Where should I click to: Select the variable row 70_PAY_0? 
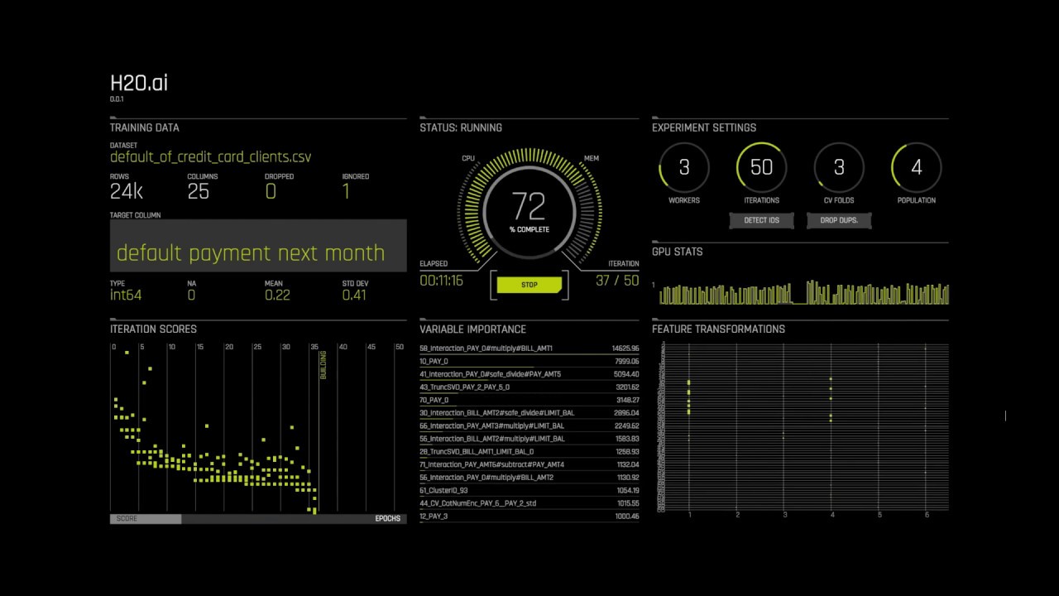pos(529,400)
